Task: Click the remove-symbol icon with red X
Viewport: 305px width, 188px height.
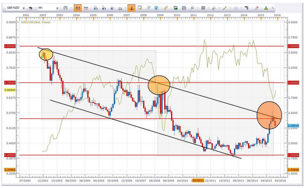Action: pos(30,8)
